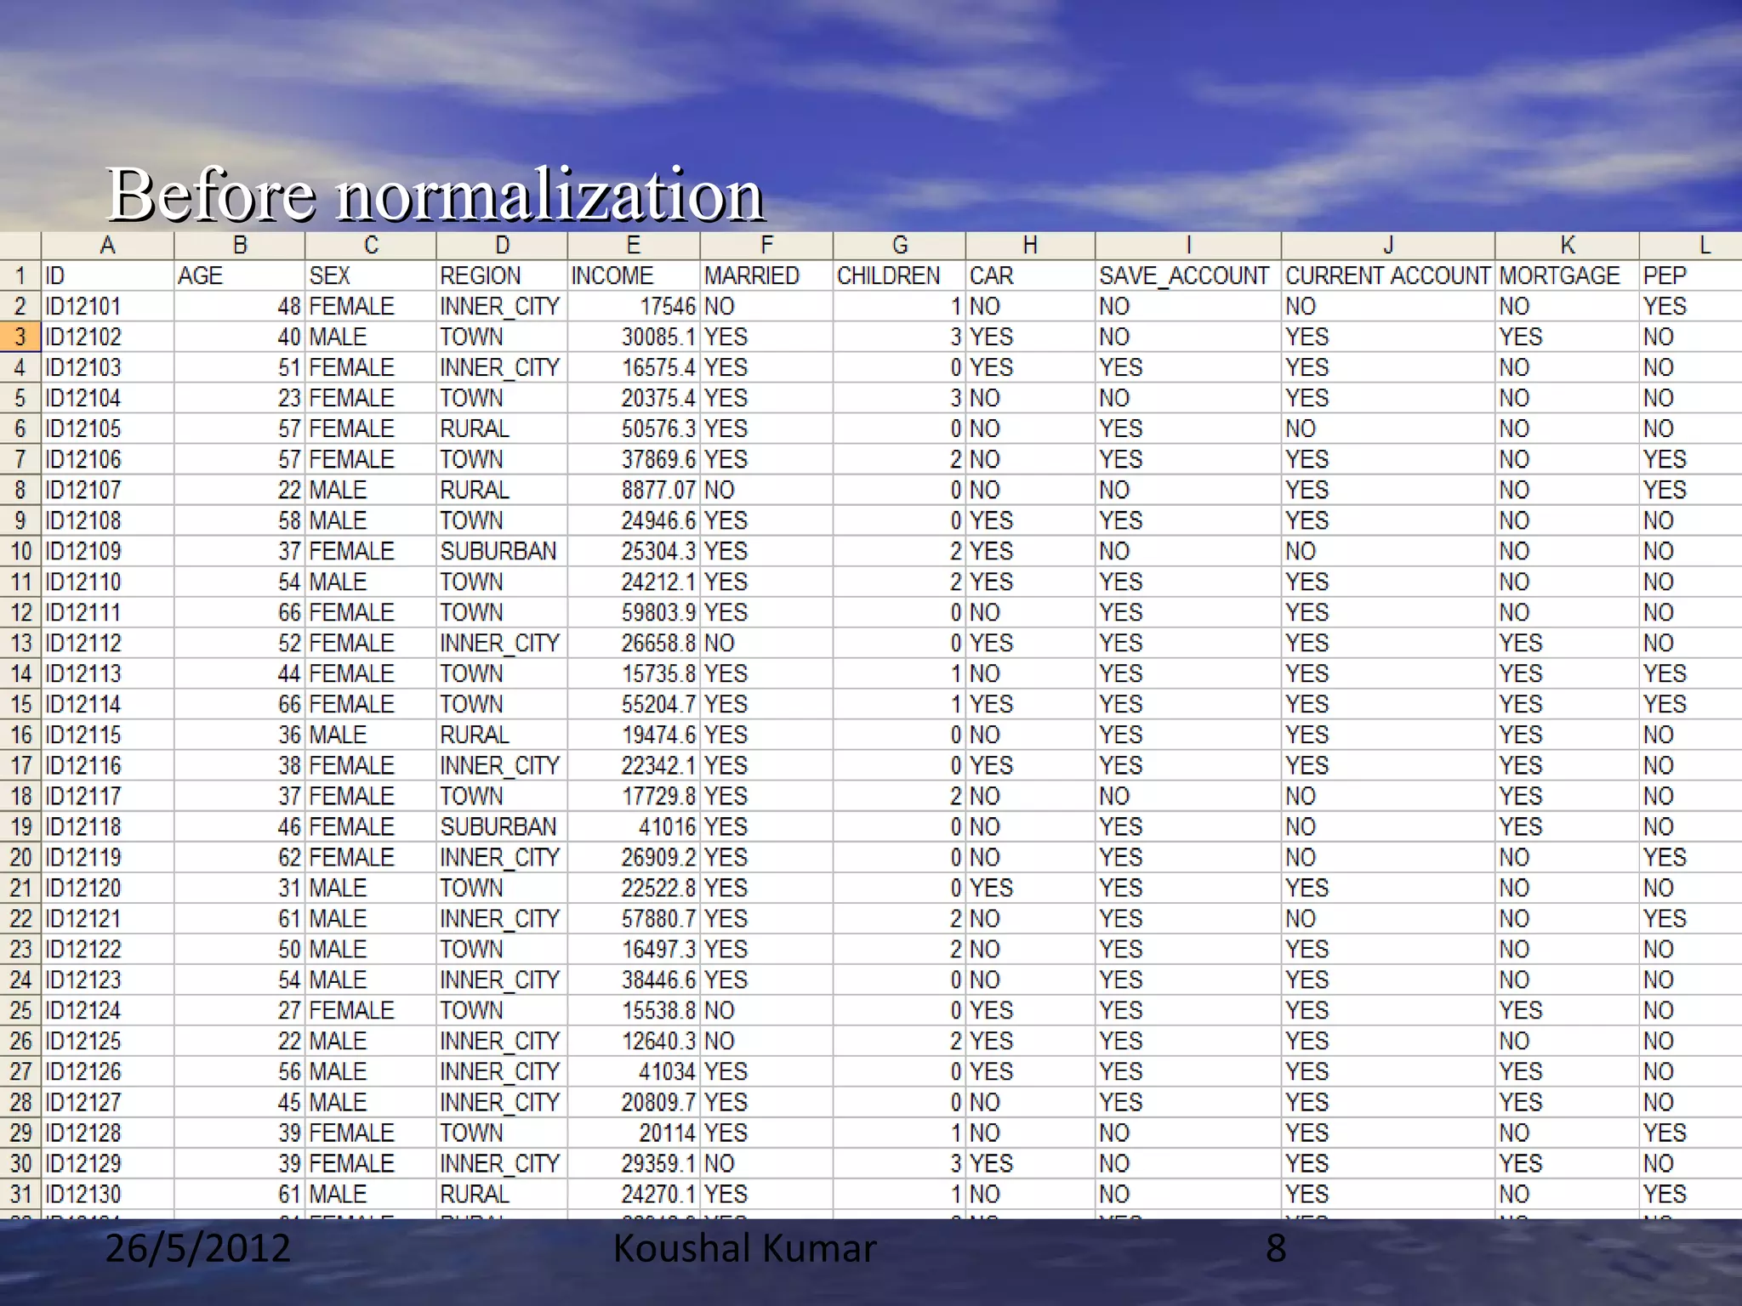Select INNER_CITY region in ID12103 row
This screenshot has width=1742, height=1306.
pyautogui.click(x=502, y=367)
